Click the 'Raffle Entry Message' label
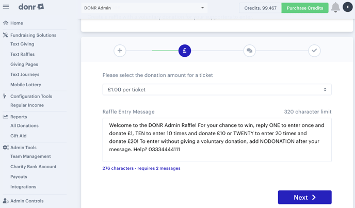 point(128,111)
